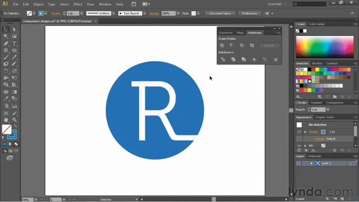Click Intersect in Pathfinder shape modes
Image resolution: width=359 pixels, height=202 pixels.
(242, 45)
